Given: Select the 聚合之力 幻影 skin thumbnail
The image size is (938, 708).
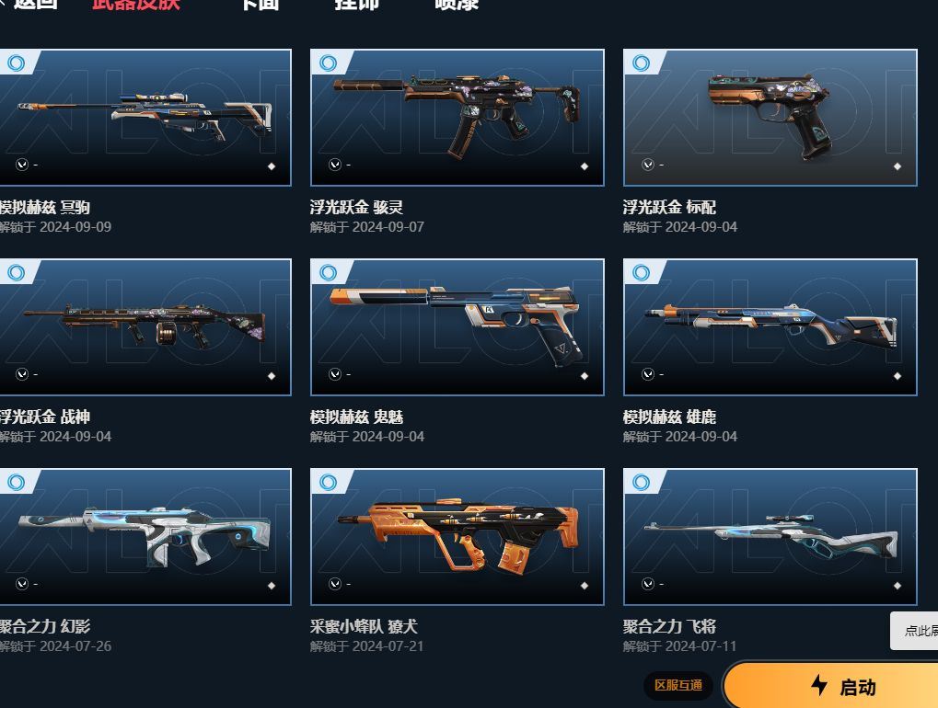Looking at the screenshot, I should [145, 537].
